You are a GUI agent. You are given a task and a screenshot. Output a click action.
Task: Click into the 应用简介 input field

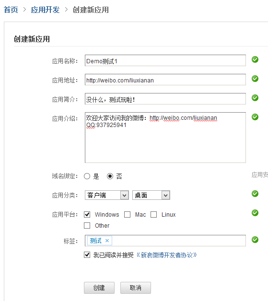(165, 99)
